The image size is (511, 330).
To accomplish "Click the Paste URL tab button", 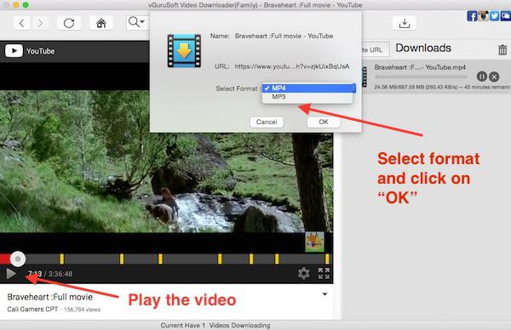I will click(x=376, y=50).
